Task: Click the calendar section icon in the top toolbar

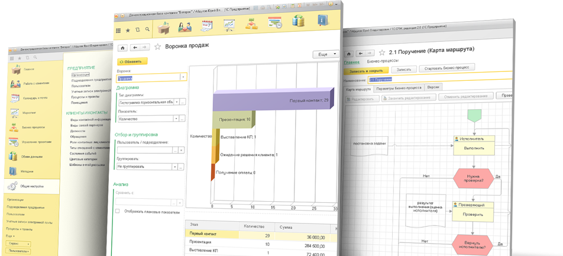Action: [x=207, y=25]
